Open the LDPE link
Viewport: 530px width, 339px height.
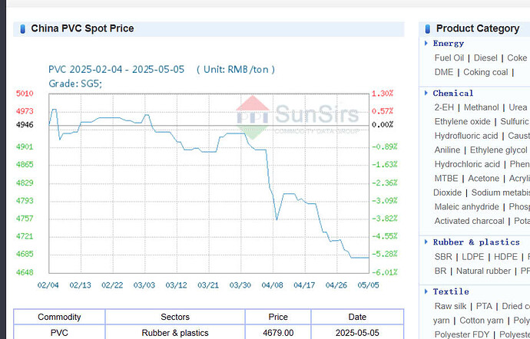[472, 257]
